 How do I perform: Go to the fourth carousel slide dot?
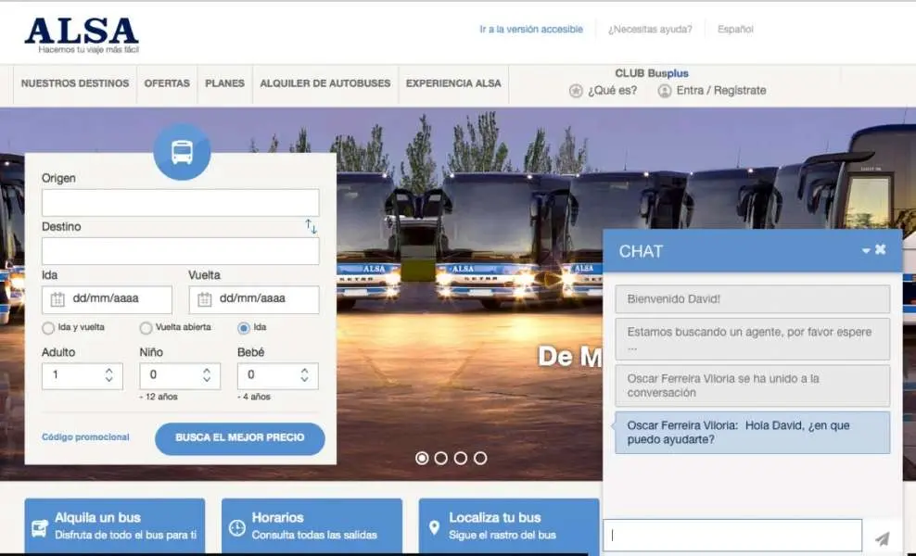[480, 459]
